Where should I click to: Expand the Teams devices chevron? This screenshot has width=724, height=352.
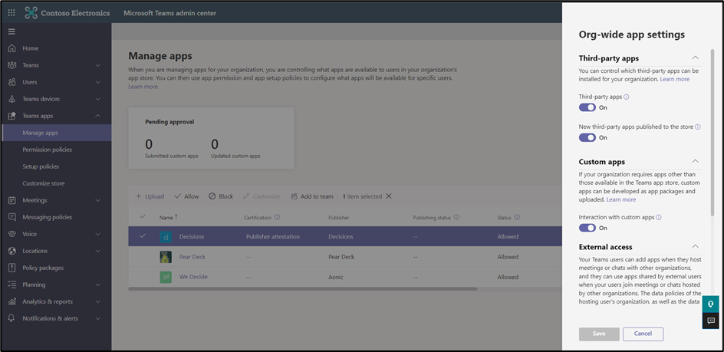click(98, 99)
